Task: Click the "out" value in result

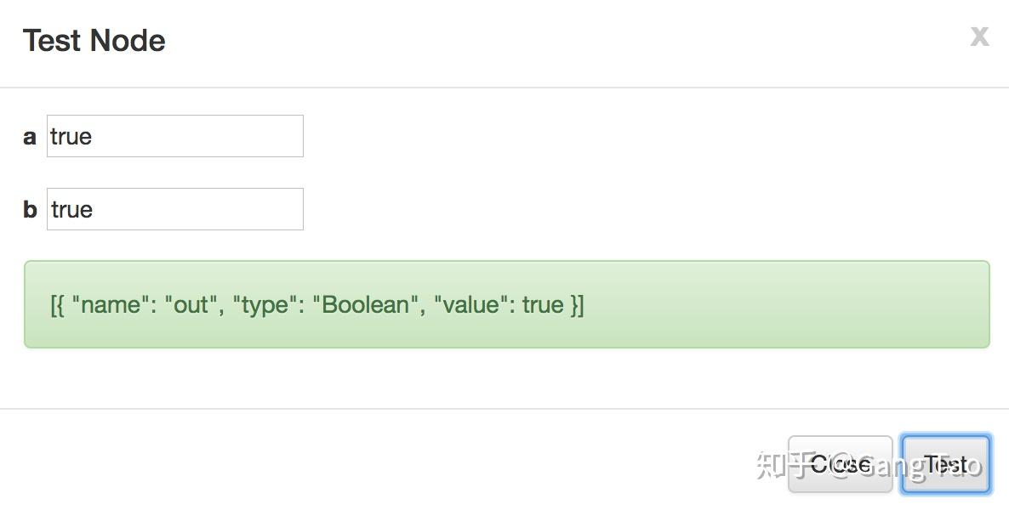Action: pos(191,305)
